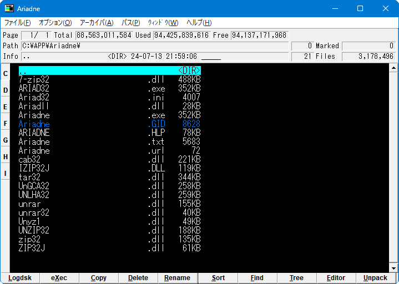Select the ARIAD32 .exe file
399x284 pixels.
[110, 89]
